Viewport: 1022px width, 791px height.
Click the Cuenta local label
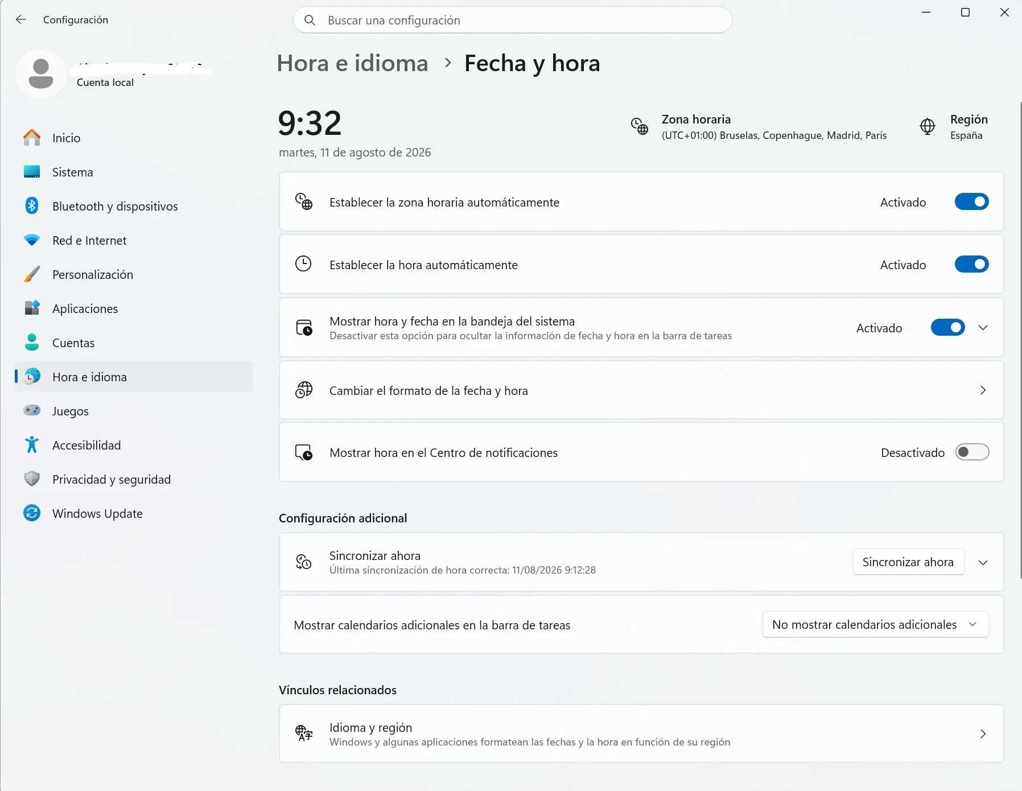(105, 83)
